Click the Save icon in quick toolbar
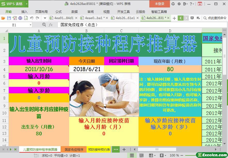This screenshot has height=158, width=228. tap(9, 18)
